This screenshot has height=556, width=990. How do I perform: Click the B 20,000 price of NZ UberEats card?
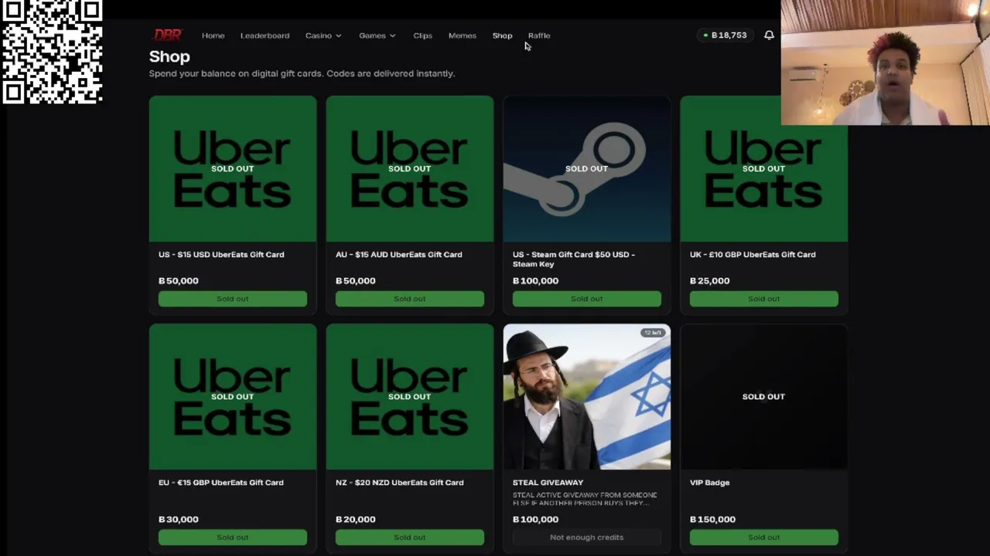tap(356, 519)
